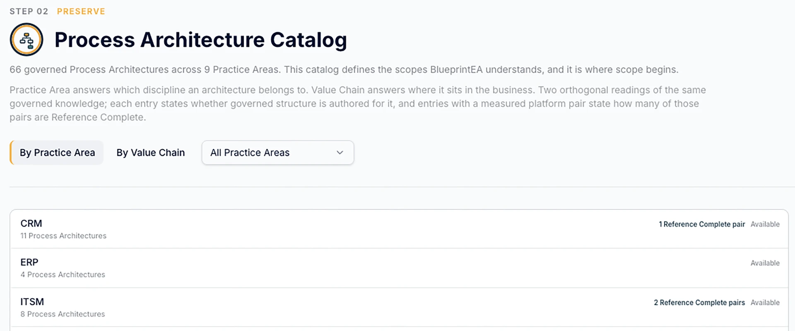The width and height of the screenshot is (795, 331).
Task: Click '11 Process Architectures' under CRM
Action: tap(63, 236)
